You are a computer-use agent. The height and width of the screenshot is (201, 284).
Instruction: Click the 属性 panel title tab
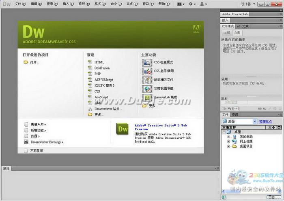point(6,168)
